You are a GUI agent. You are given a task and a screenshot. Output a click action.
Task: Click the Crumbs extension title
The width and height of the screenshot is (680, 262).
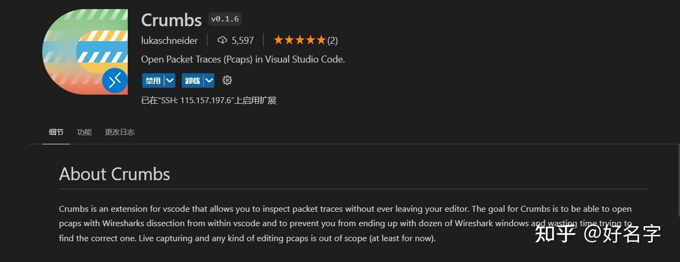[x=171, y=20]
